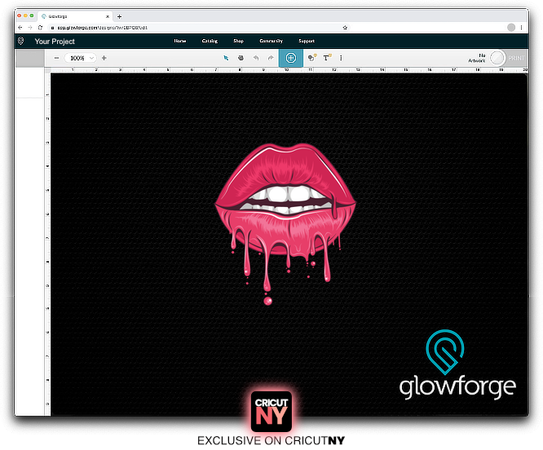Close the Glowforge browser tab
Screen dimensions: 543x450
coord(108,16)
